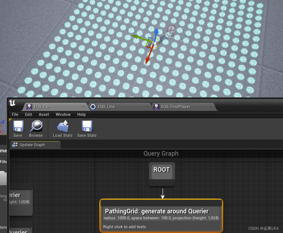The image size is (283, 233).
Task: Click the Load Stats folder icon
Action: click(x=63, y=126)
